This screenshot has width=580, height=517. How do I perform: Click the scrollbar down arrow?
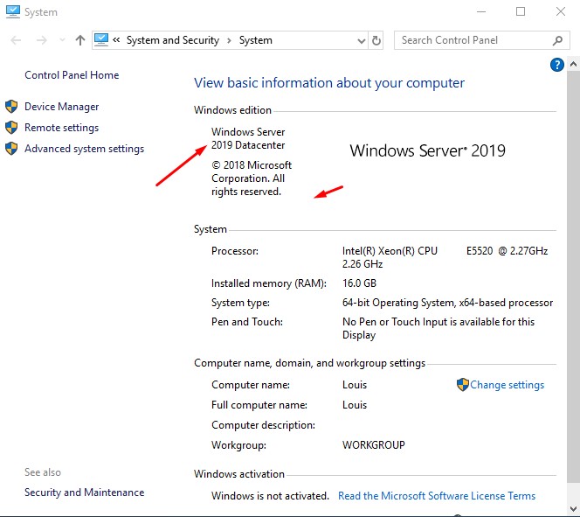coord(574,509)
